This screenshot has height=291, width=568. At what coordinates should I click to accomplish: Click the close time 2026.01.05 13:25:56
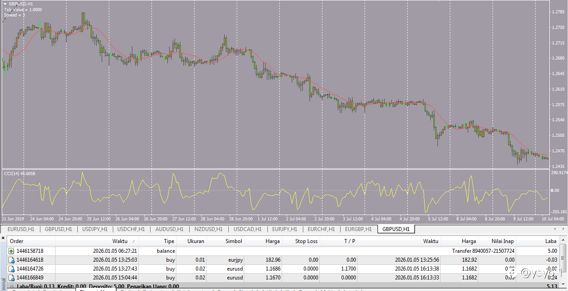coord(417,260)
